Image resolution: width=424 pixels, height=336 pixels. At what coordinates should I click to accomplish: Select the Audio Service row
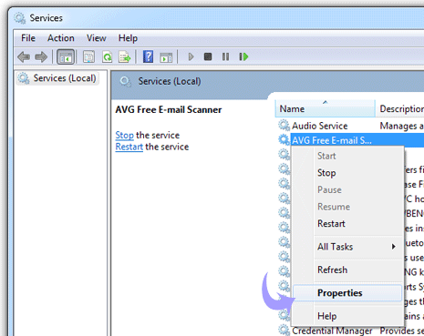point(351,126)
